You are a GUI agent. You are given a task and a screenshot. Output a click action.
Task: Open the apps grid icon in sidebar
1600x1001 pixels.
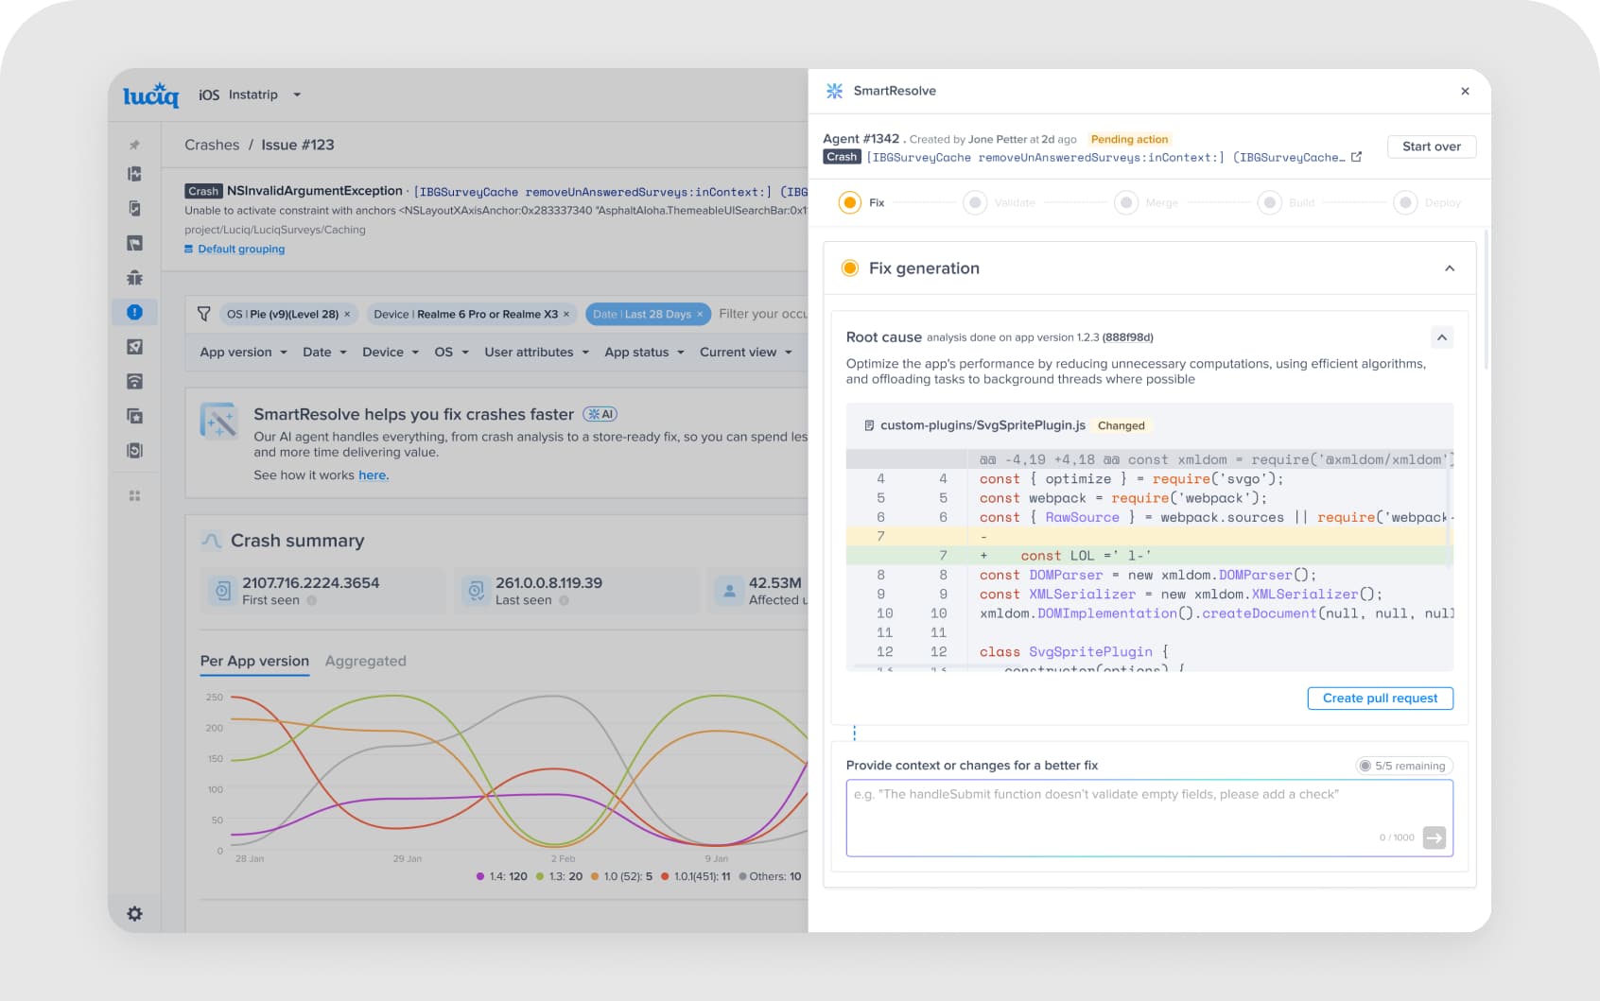click(x=134, y=495)
